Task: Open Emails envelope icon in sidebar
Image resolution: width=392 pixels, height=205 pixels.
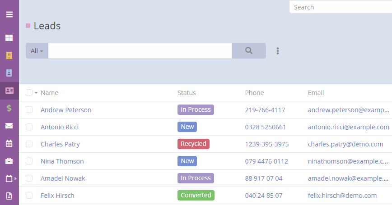Action: (9, 126)
